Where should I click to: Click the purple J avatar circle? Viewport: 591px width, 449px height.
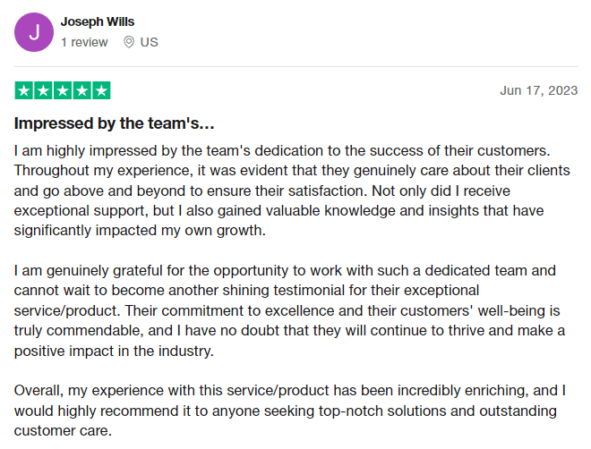coord(34,32)
